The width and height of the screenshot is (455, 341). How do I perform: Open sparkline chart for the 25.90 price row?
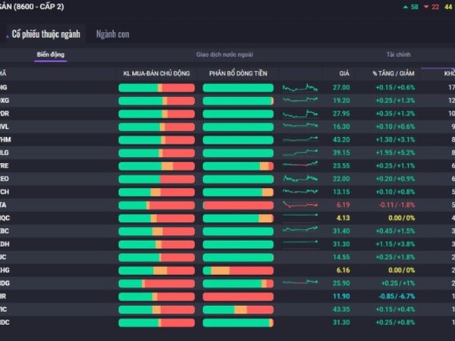(x=300, y=283)
